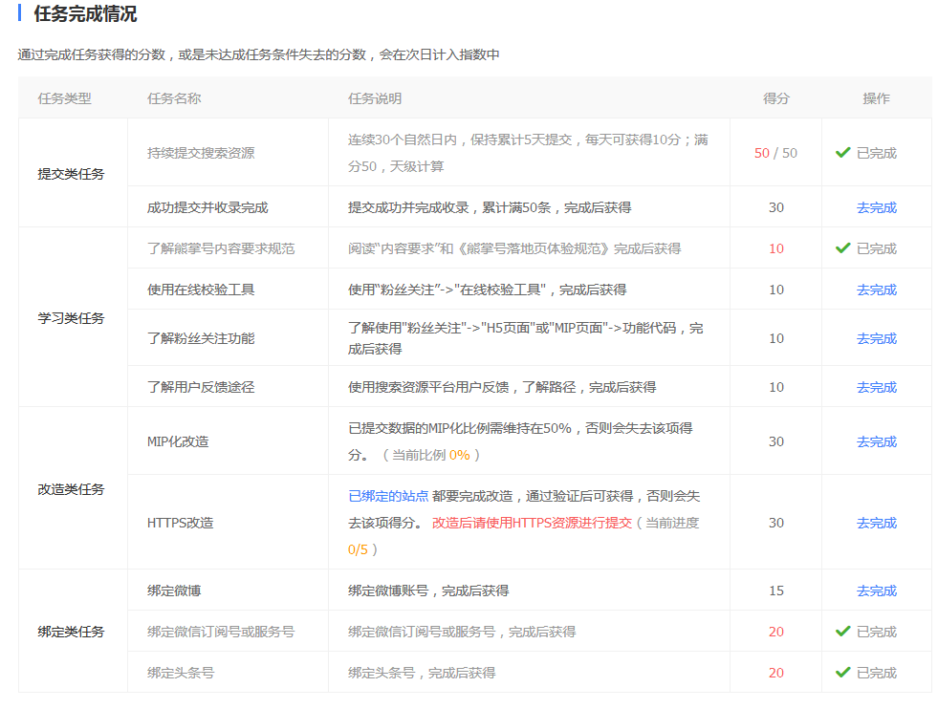Open 去完成 for 成功提交并收录完成

pos(877,206)
